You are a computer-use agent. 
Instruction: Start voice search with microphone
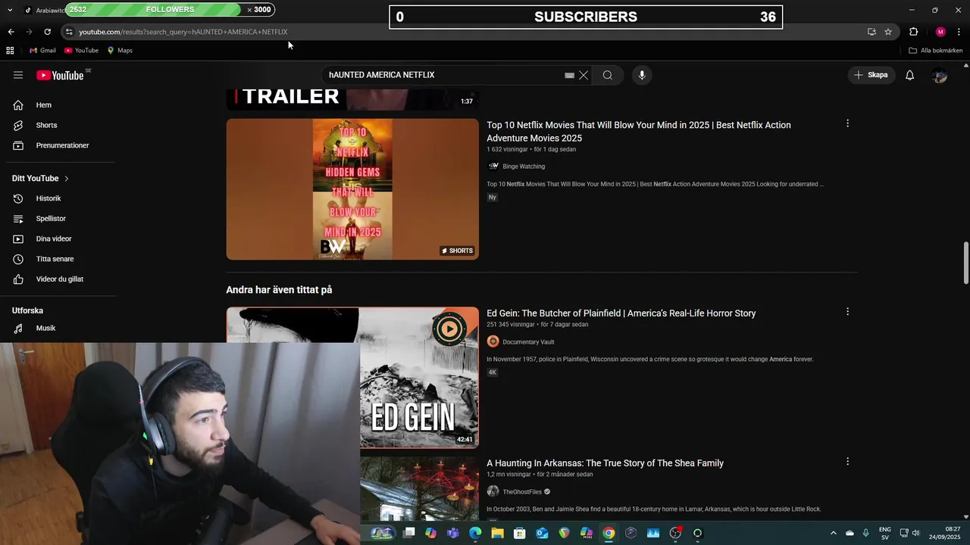click(x=642, y=75)
